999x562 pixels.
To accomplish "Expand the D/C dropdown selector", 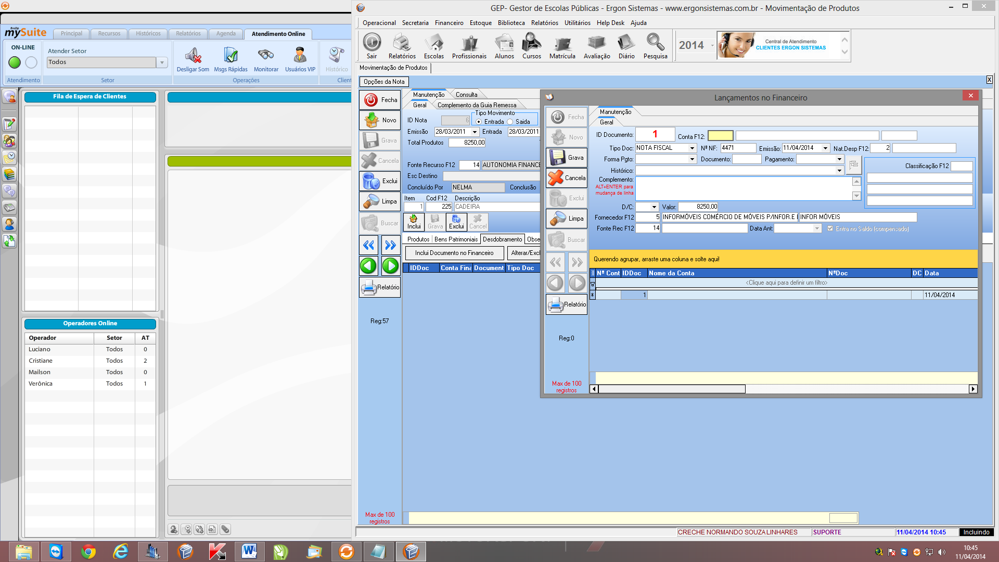I will tap(654, 206).
